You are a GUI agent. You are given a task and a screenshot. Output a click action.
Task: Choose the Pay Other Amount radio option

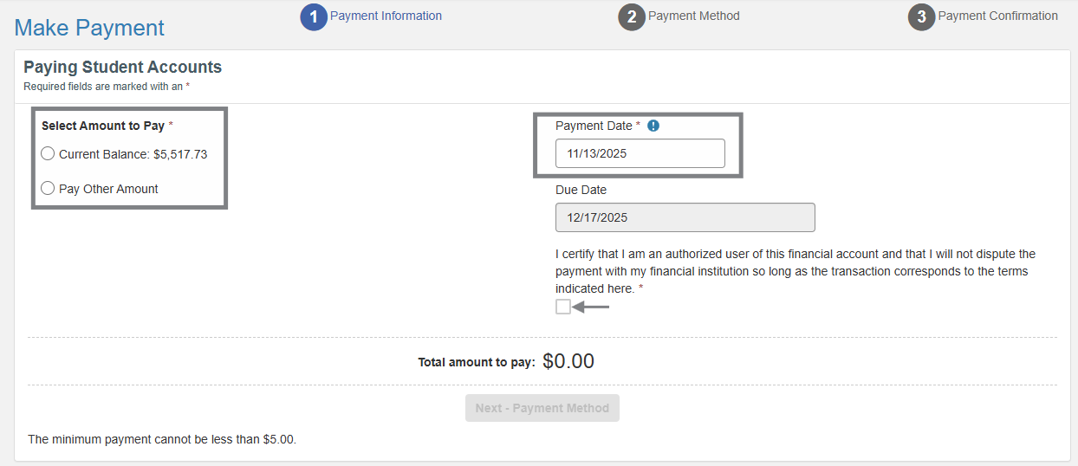coord(48,189)
